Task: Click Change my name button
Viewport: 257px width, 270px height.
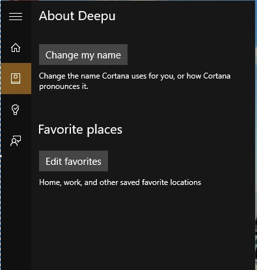Action: click(x=83, y=55)
